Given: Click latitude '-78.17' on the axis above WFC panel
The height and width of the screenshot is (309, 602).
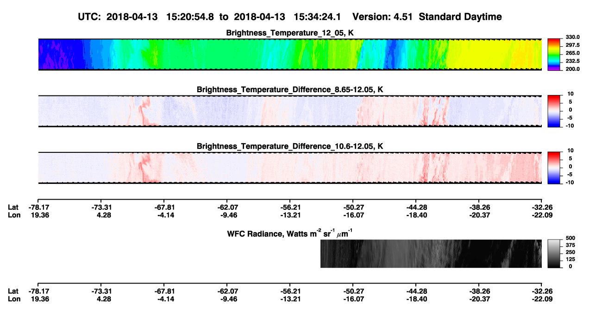Looking at the screenshot, I should tap(38, 207).
